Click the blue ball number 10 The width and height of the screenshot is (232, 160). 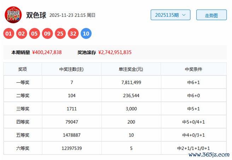tap(86, 34)
